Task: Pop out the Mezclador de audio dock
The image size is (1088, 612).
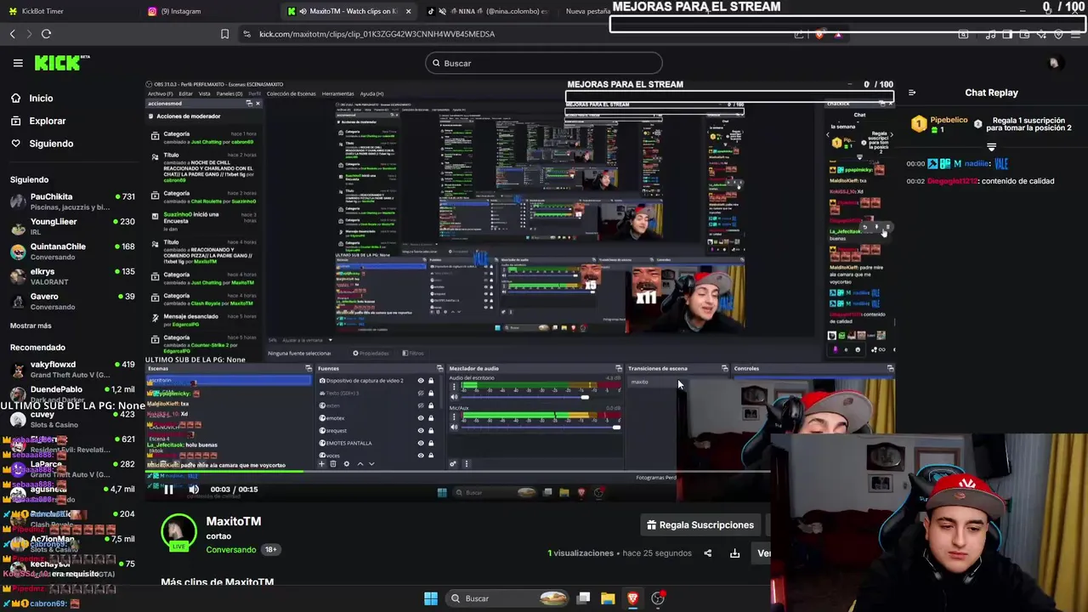Action: 619,368
